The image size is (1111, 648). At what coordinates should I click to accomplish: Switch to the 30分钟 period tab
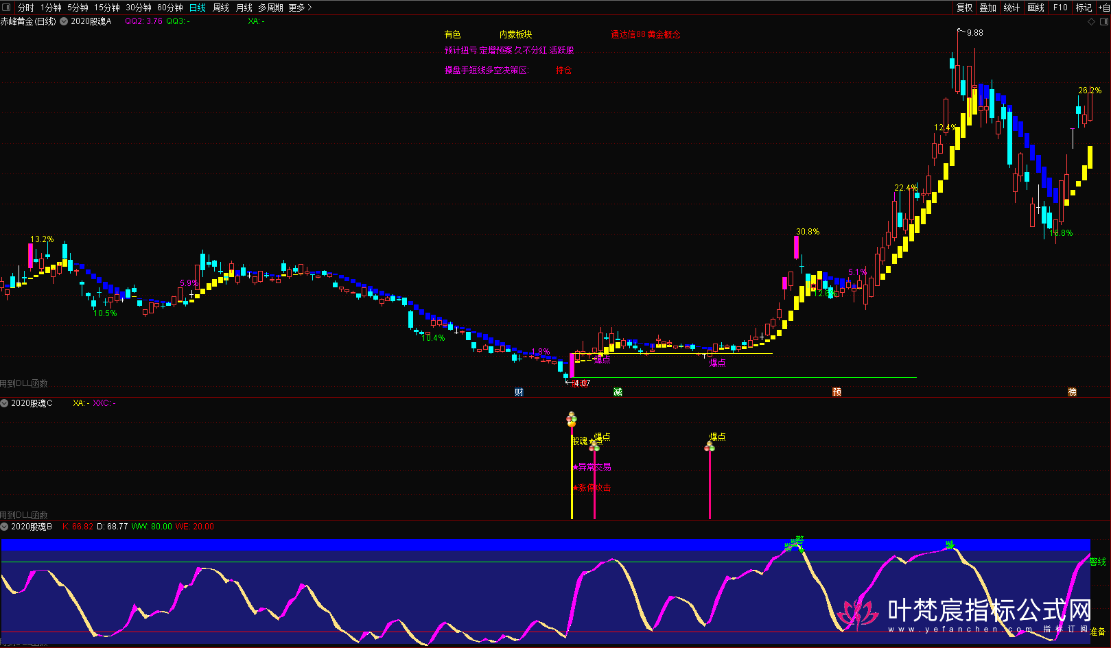coord(139,8)
